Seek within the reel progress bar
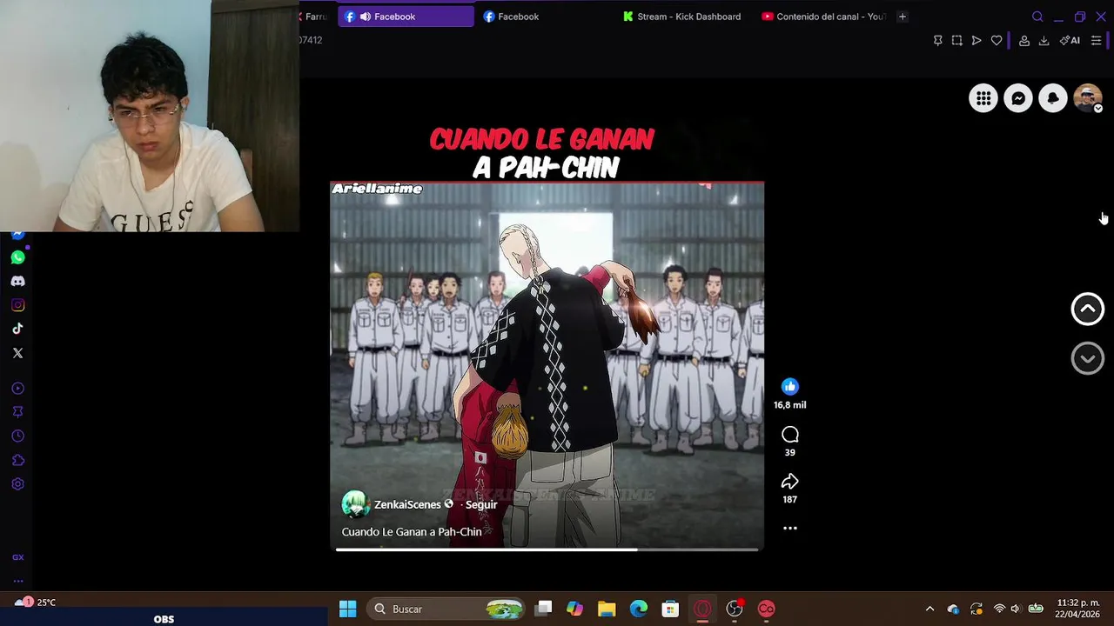Image resolution: width=1114 pixels, height=626 pixels. coord(547,549)
